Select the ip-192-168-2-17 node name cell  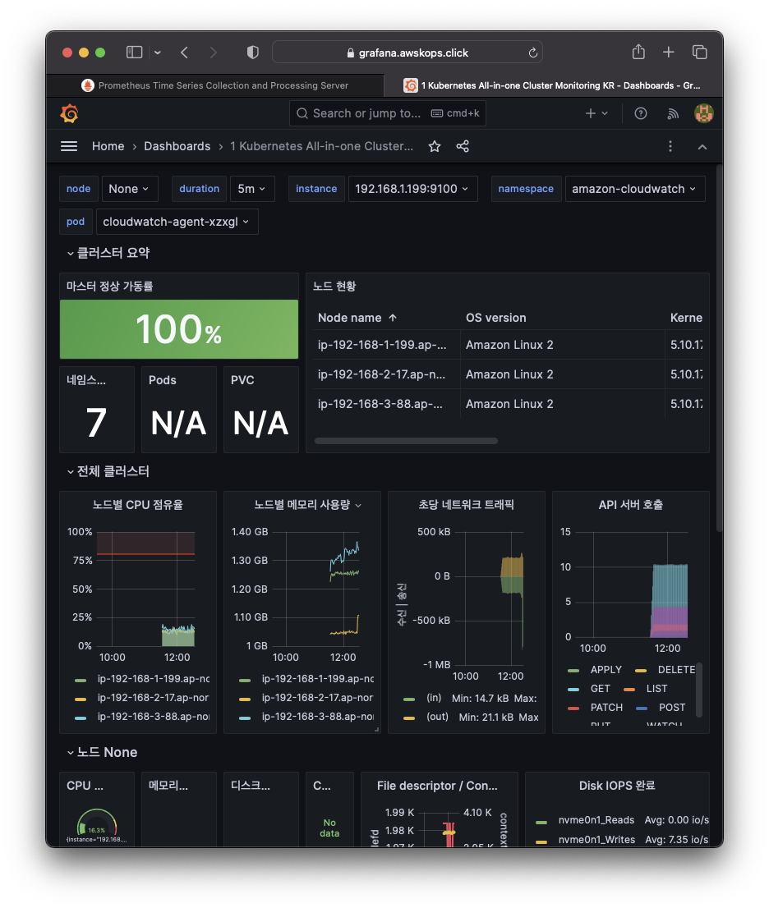pyautogui.click(x=386, y=374)
